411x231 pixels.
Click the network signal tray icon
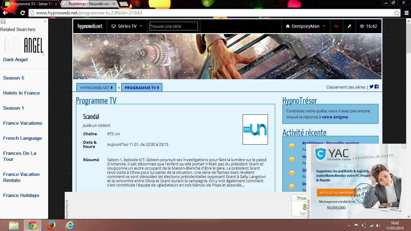[x=371, y=225]
